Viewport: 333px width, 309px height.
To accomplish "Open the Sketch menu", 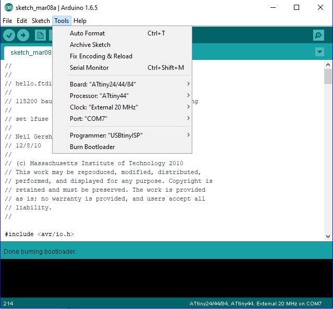I will pos(41,21).
